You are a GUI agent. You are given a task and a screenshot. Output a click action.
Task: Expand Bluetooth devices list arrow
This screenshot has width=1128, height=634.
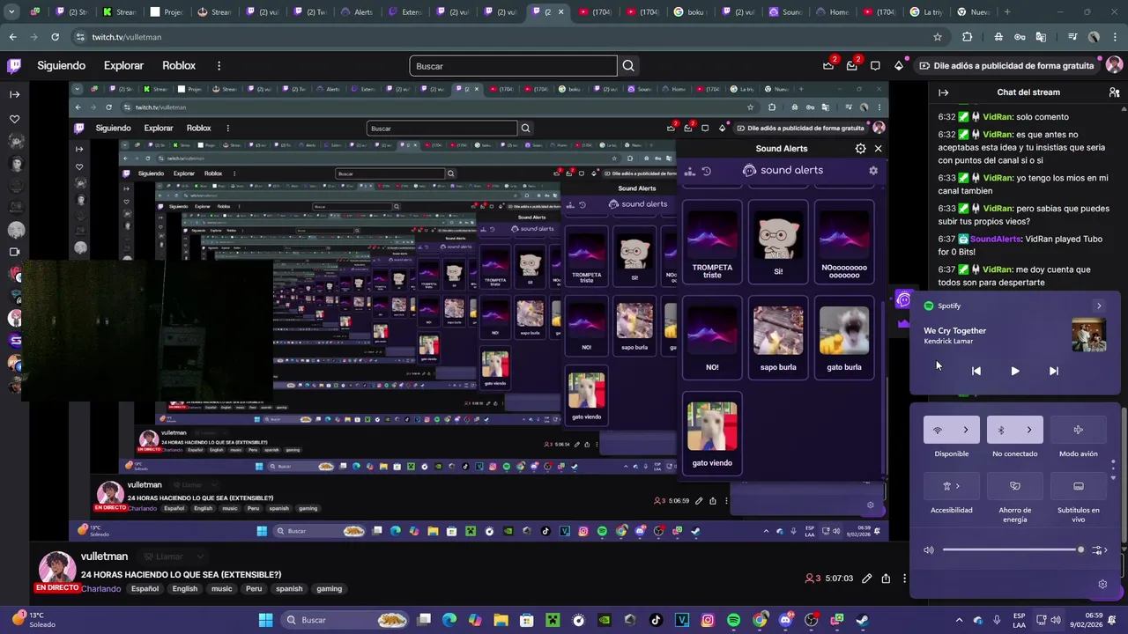(1029, 430)
